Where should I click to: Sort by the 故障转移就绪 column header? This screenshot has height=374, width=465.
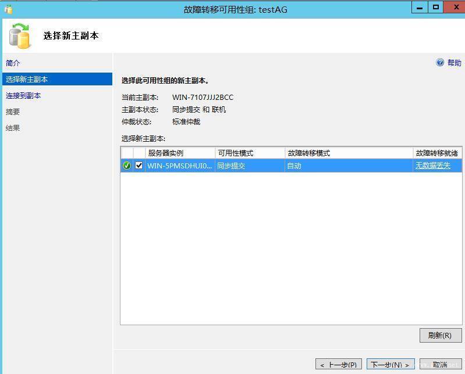(x=438, y=153)
